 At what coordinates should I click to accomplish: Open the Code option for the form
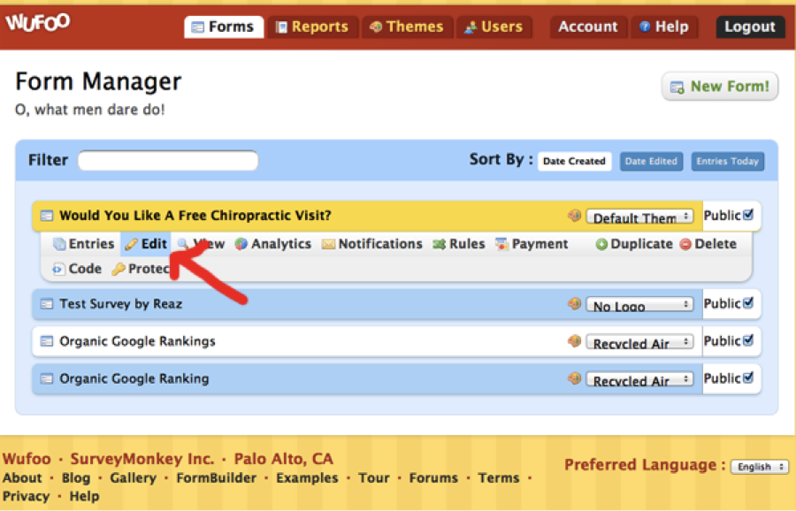[77, 269]
